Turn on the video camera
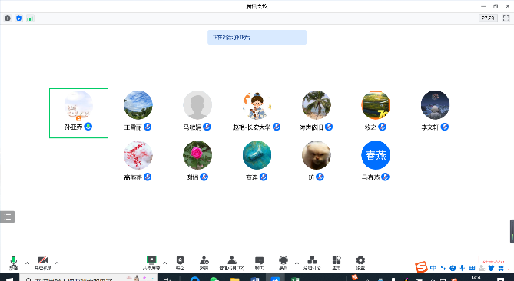 click(43, 263)
